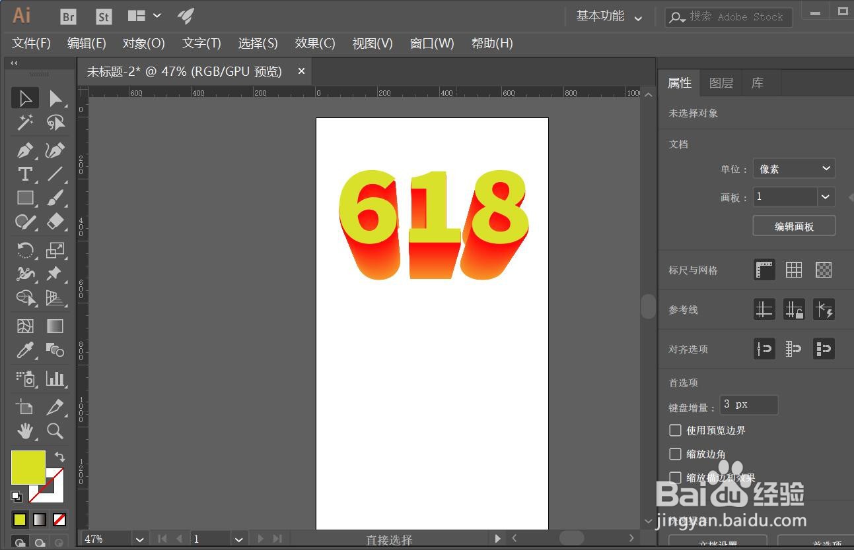The height and width of the screenshot is (550, 854).
Task: Activate the Hand tool
Action: tap(25, 431)
